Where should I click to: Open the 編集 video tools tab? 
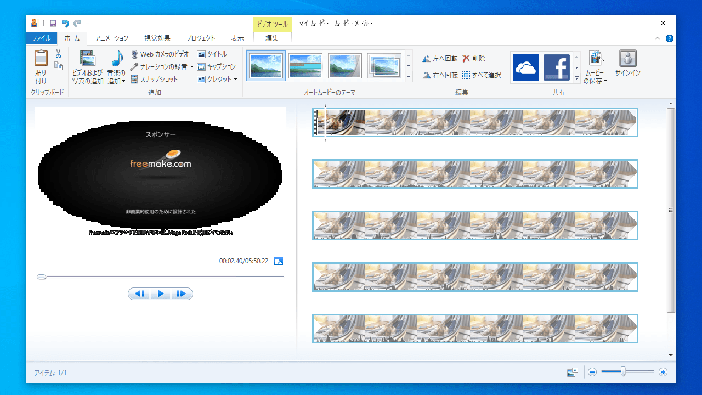point(272,38)
